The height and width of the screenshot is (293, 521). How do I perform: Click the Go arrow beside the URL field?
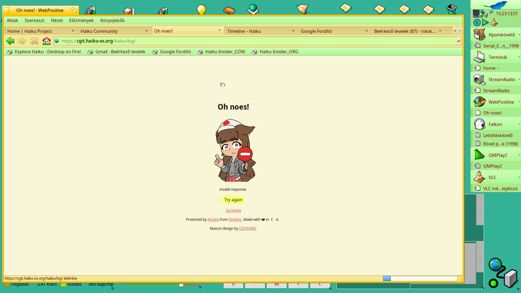coord(459,41)
